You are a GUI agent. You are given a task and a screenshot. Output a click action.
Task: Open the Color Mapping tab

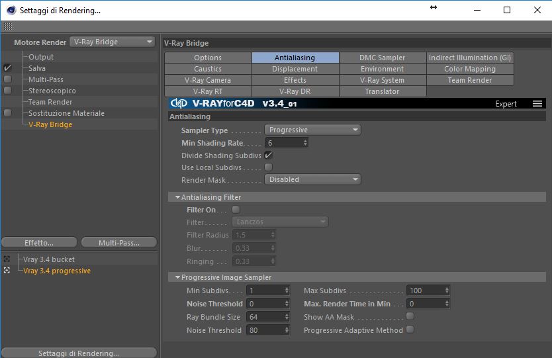point(470,69)
